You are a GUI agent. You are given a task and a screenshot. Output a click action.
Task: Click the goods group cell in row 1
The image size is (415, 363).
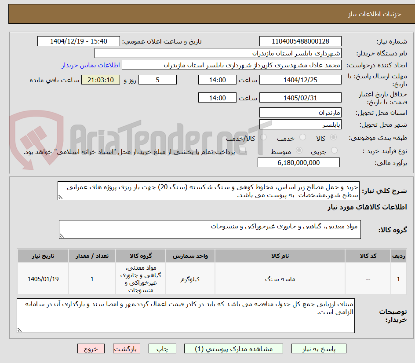pyautogui.click(x=141, y=279)
